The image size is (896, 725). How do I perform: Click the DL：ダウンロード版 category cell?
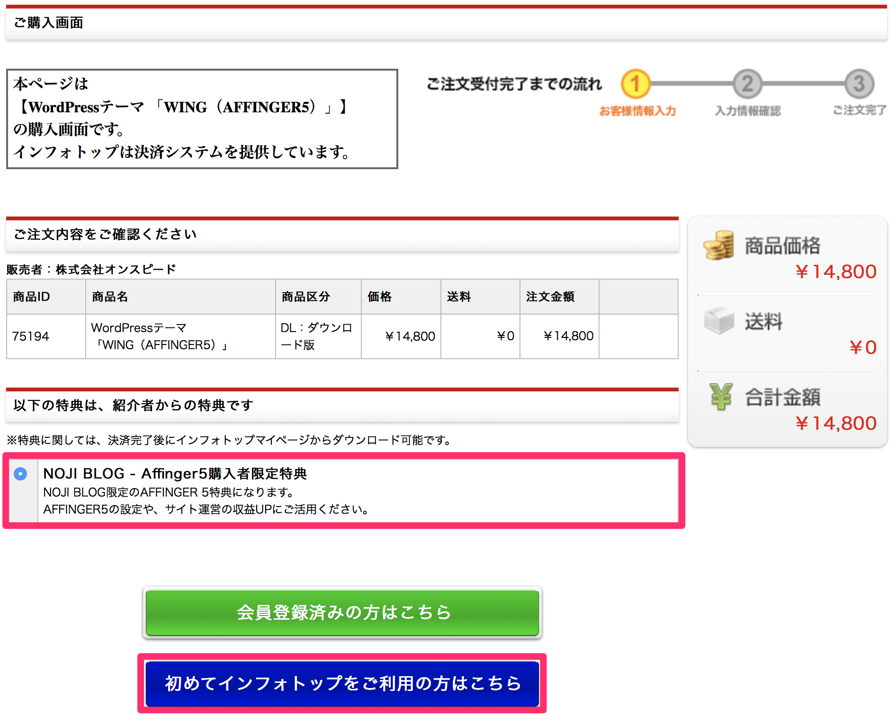[x=316, y=336]
